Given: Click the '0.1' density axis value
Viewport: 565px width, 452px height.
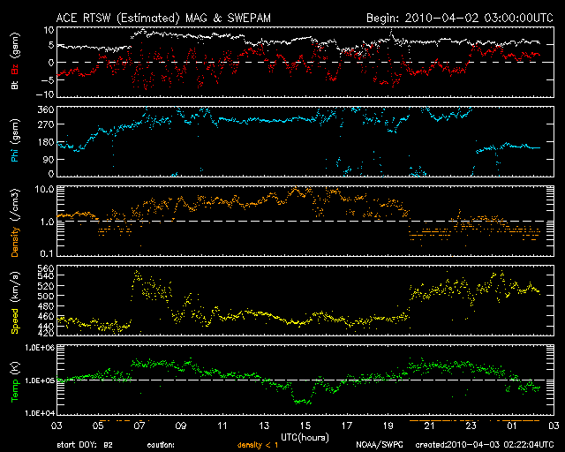Looking at the screenshot, I should (x=47, y=253).
